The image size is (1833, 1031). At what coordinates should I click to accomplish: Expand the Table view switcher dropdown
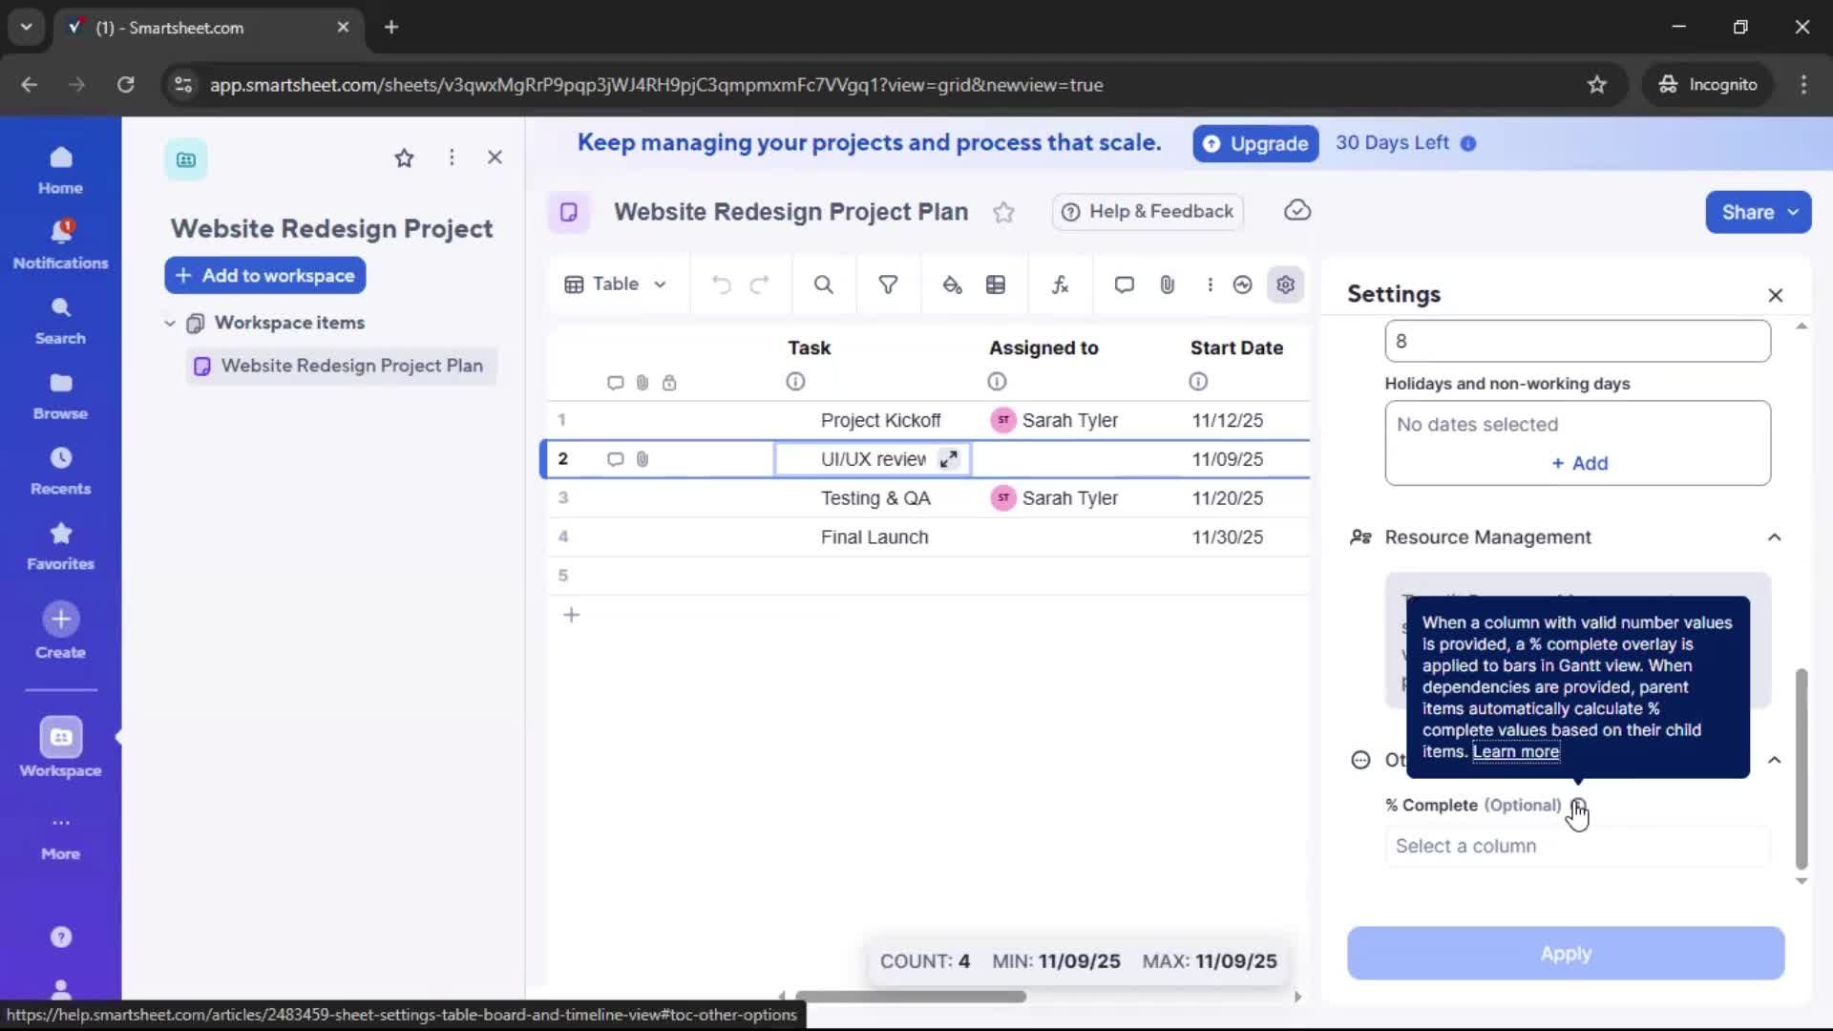(x=660, y=284)
